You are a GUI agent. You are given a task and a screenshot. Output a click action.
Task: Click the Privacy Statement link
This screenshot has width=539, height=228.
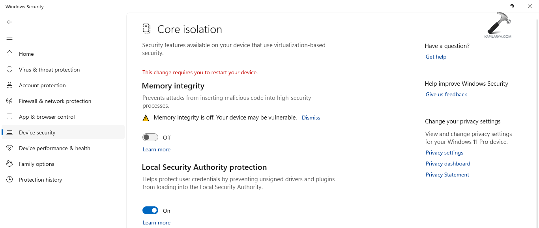point(447,175)
